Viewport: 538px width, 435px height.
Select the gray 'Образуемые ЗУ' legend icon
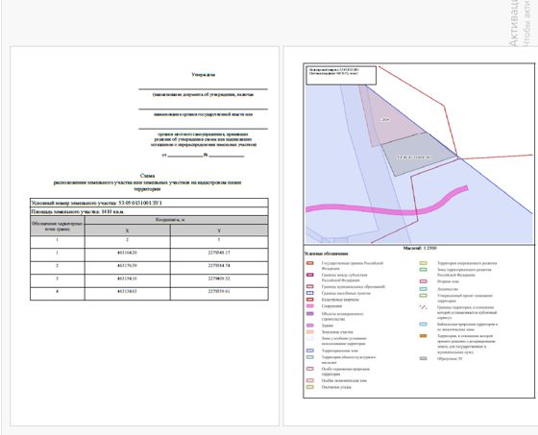[424, 358]
